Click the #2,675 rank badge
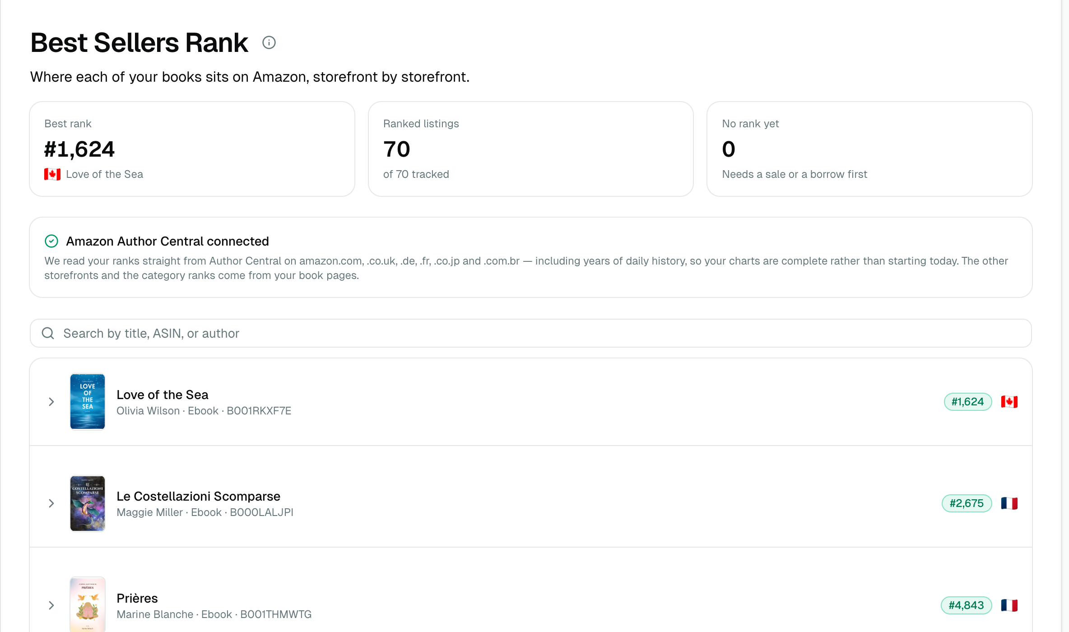Viewport: 1069px width, 632px height. click(x=967, y=503)
